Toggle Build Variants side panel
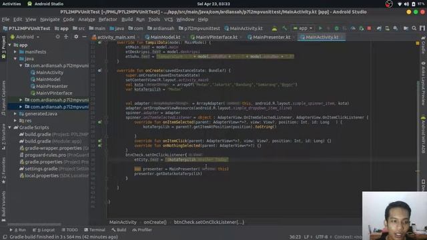This screenshot has height=240, width=427. tap(3, 206)
